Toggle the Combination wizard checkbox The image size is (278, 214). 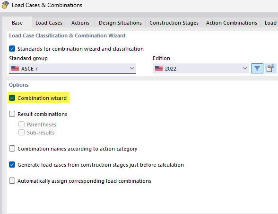(12, 98)
